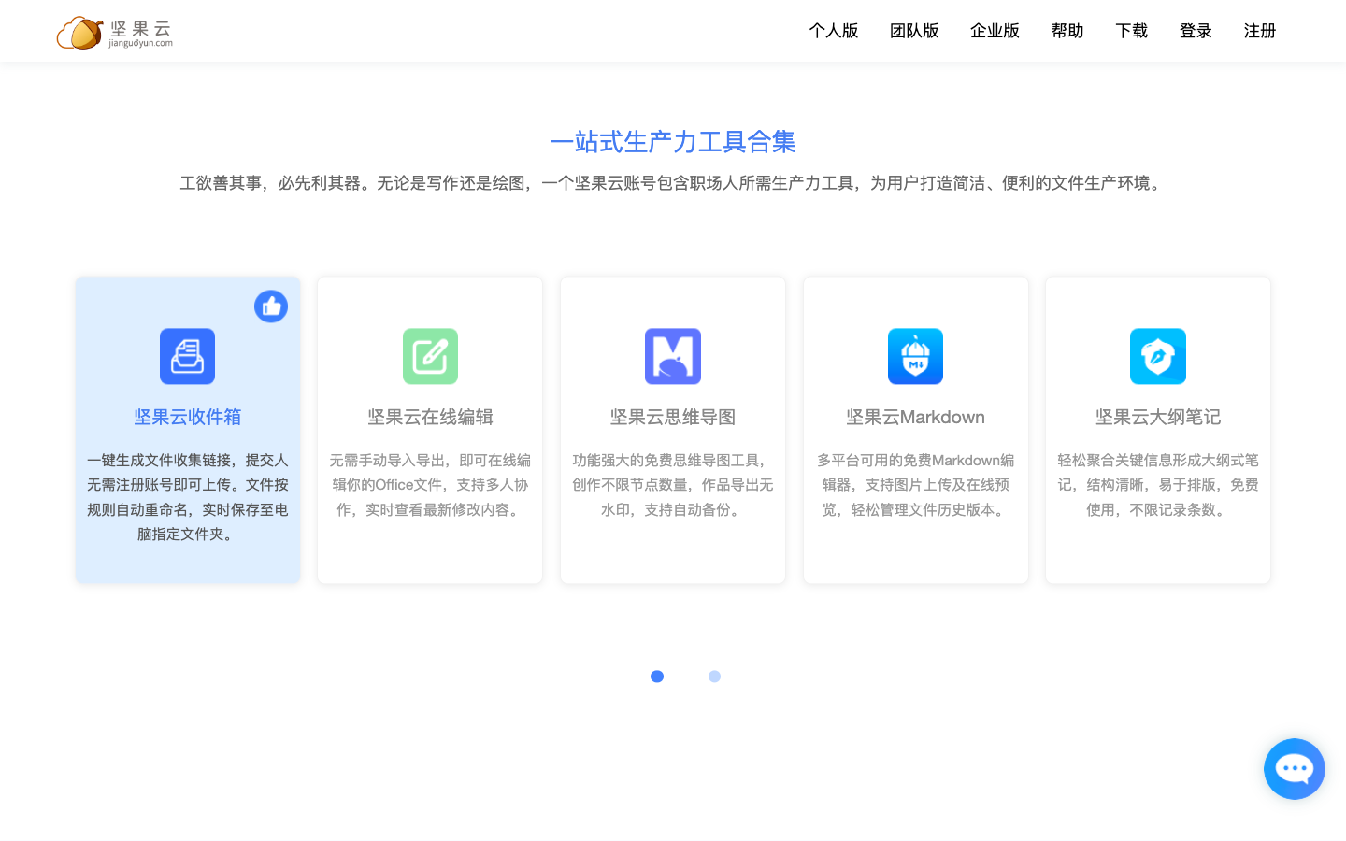Screen dimensions: 1346x841
Task: Select the first carousel indicator dot
Action: [x=657, y=676]
